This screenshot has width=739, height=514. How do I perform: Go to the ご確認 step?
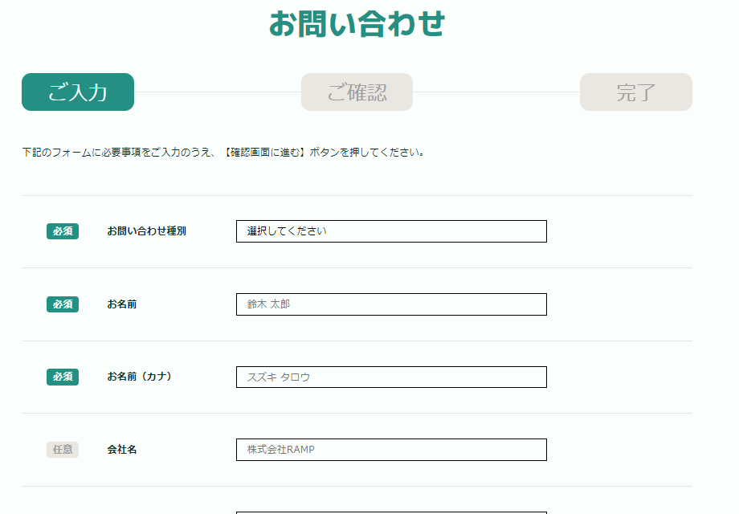pyautogui.click(x=357, y=92)
